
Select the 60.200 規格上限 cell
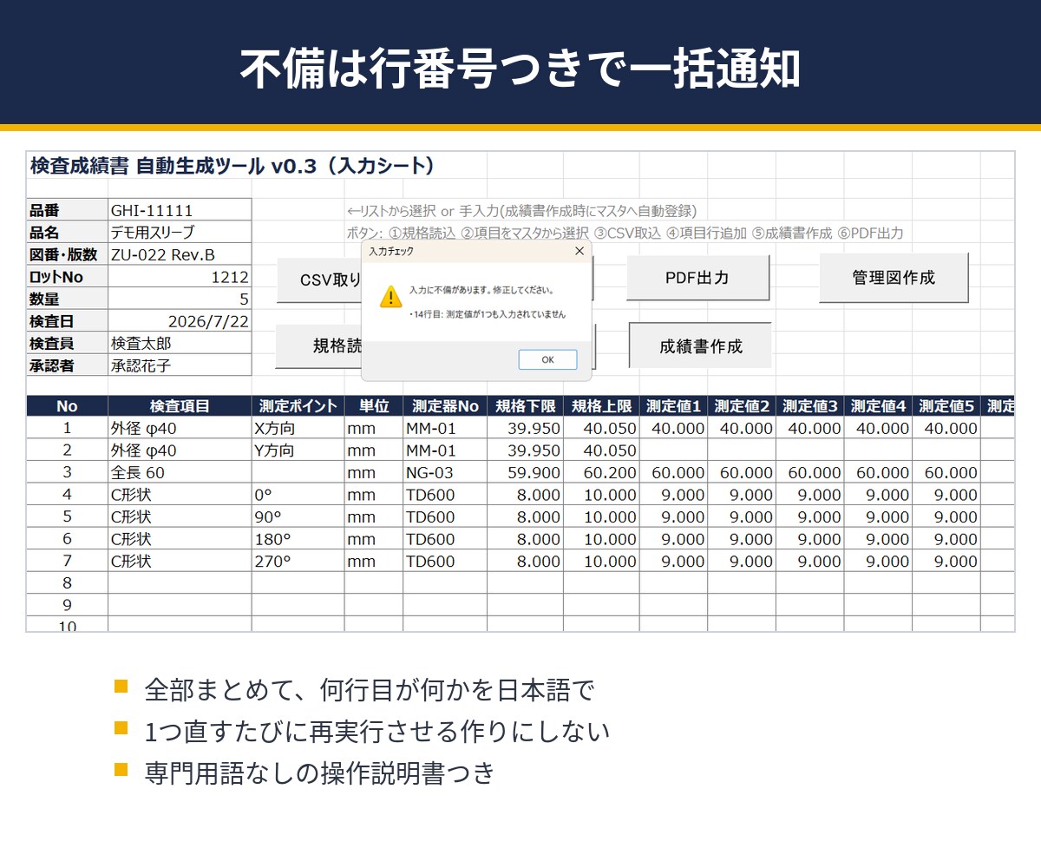click(x=601, y=473)
